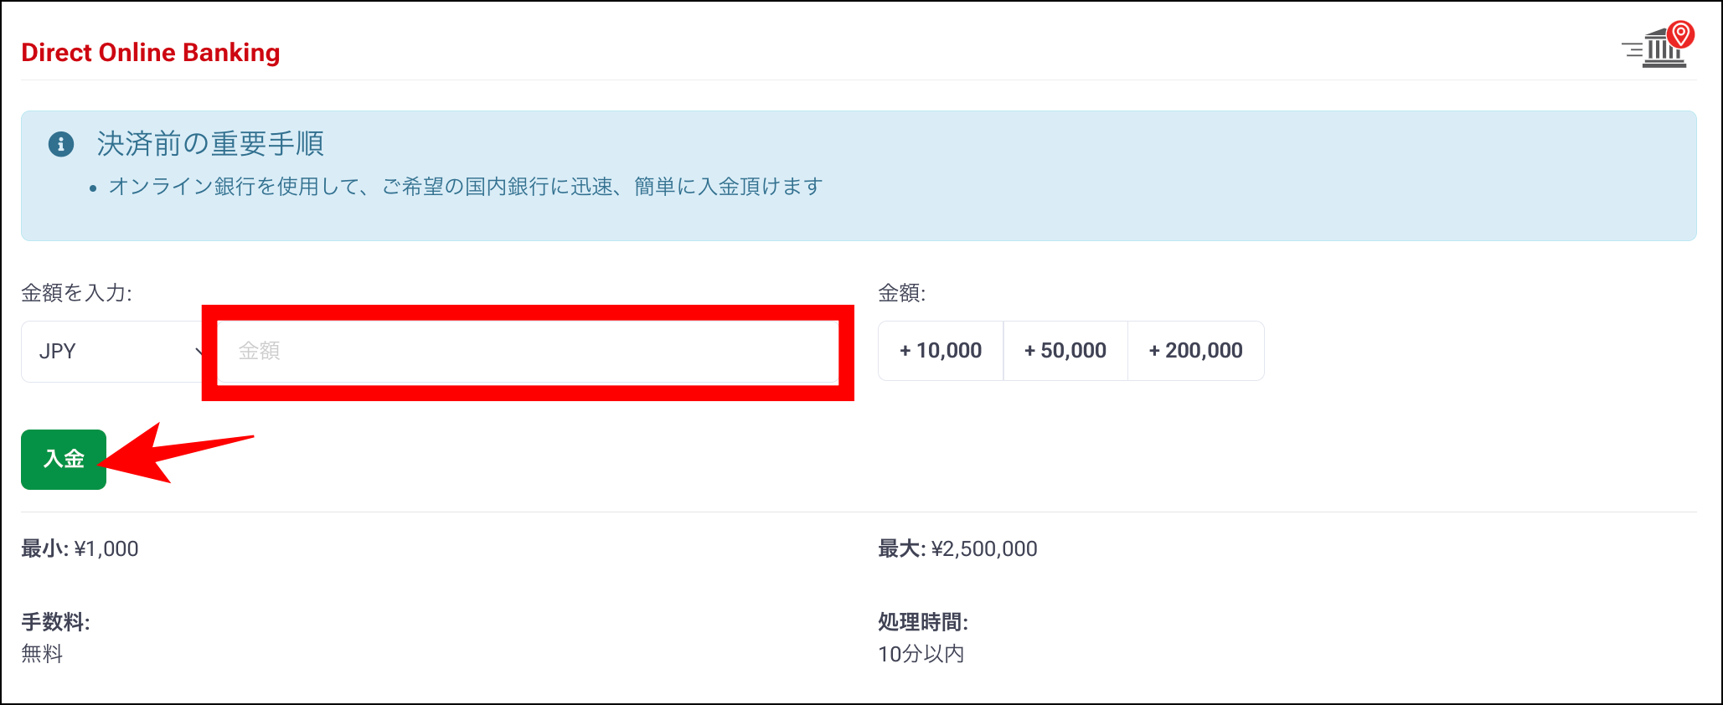Click the Direct Online Banking heading
The width and height of the screenshot is (1723, 705).
click(151, 52)
